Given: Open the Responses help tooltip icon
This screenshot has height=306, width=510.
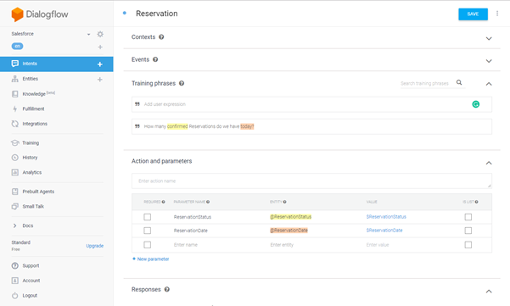Looking at the screenshot, I should pos(167,289).
